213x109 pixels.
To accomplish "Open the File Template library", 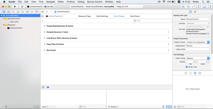I will coord(186,73).
